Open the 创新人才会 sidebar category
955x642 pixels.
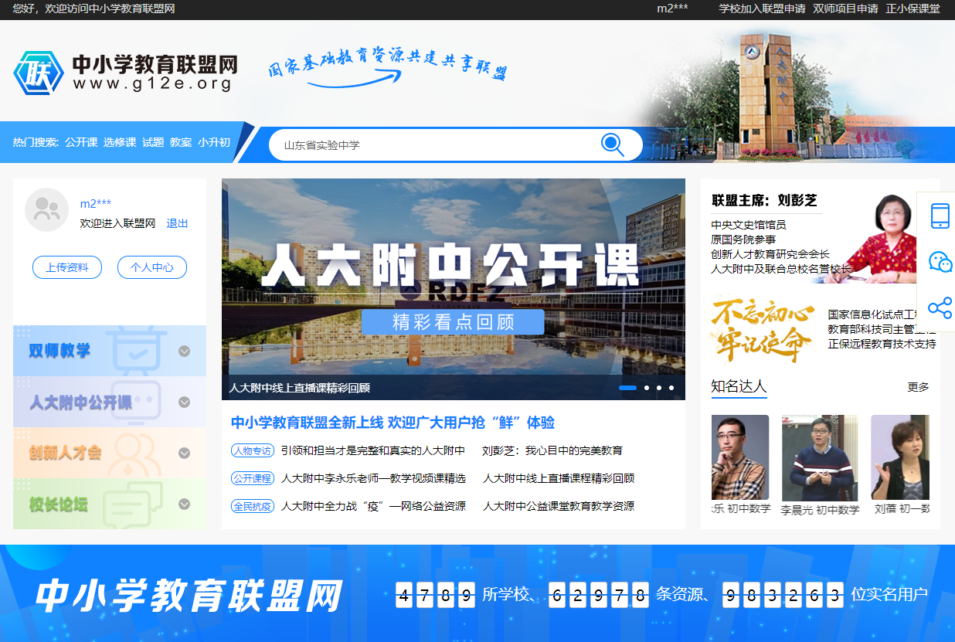point(110,453)
